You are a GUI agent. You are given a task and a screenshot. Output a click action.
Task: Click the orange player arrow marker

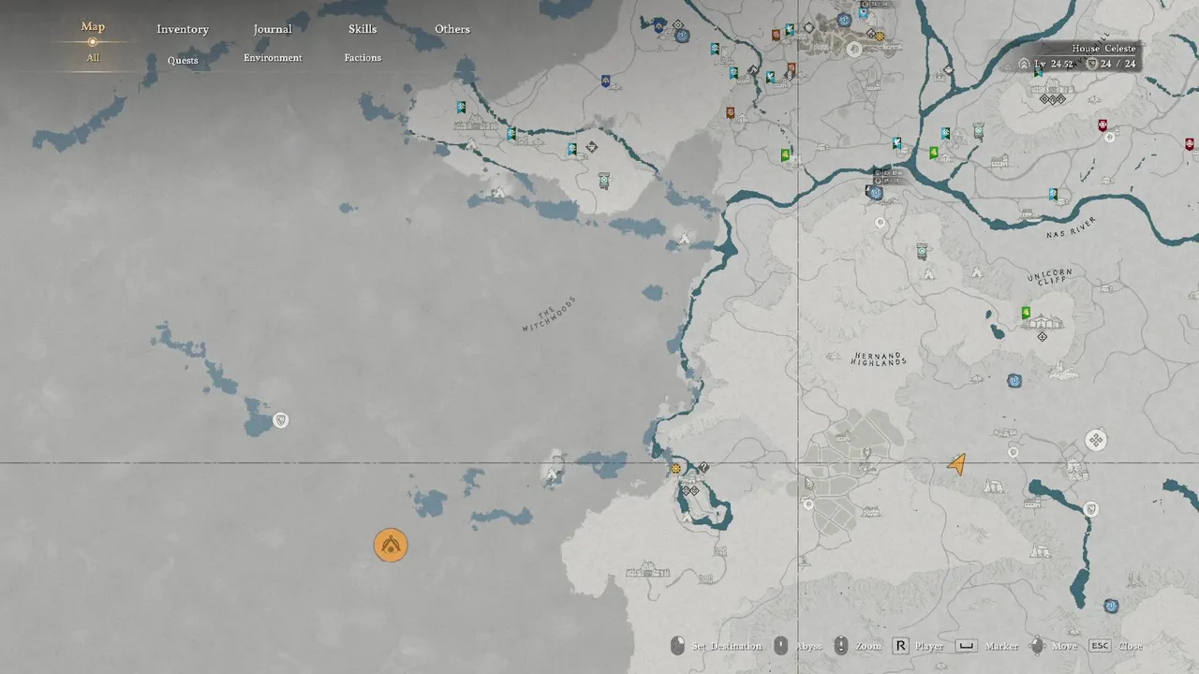956,463
